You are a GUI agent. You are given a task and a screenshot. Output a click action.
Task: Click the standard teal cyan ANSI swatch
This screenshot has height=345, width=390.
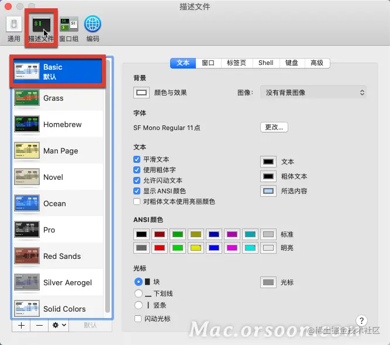coord(250,234)
